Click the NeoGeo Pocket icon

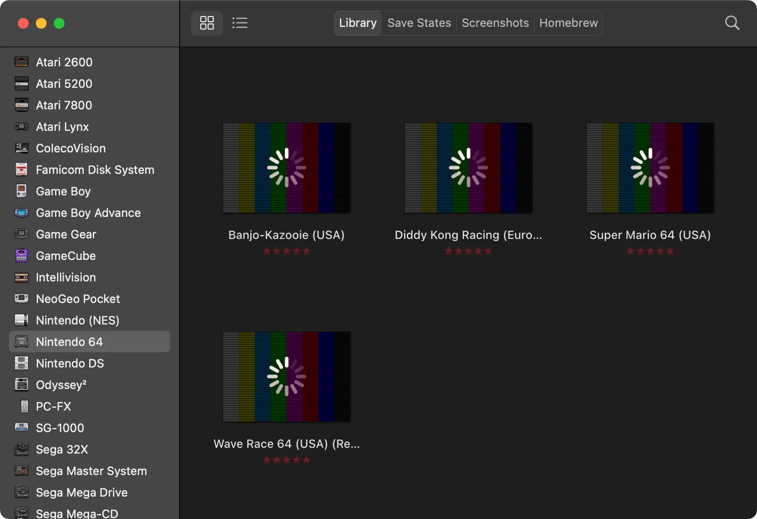click(x=22, y=298)
